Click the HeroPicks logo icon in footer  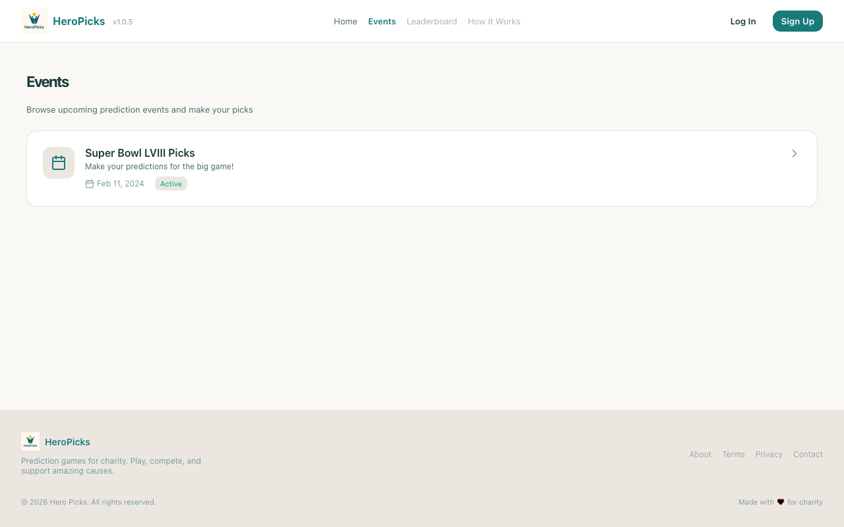pos(30,441)
